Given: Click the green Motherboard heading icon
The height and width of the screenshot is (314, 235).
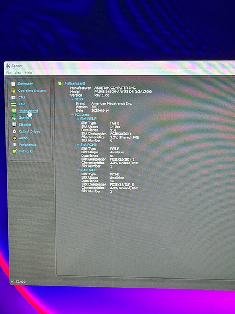Looking at the screenshot, I should 60,84.
